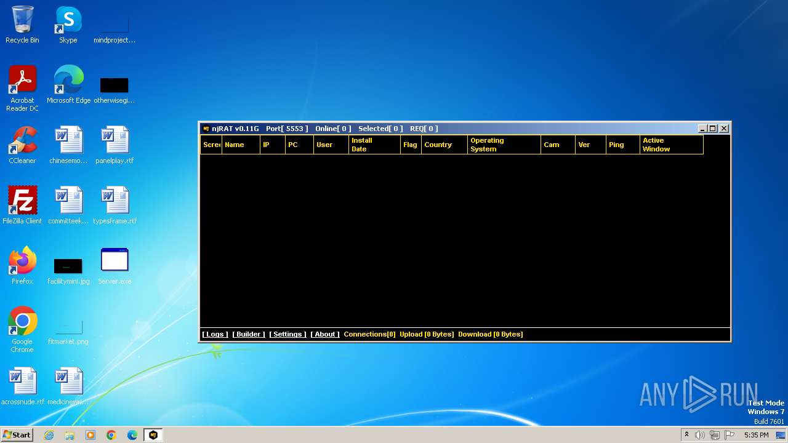Select the medicinewri document icon
This screenshot has height=443, width=788.
[68, 386]
